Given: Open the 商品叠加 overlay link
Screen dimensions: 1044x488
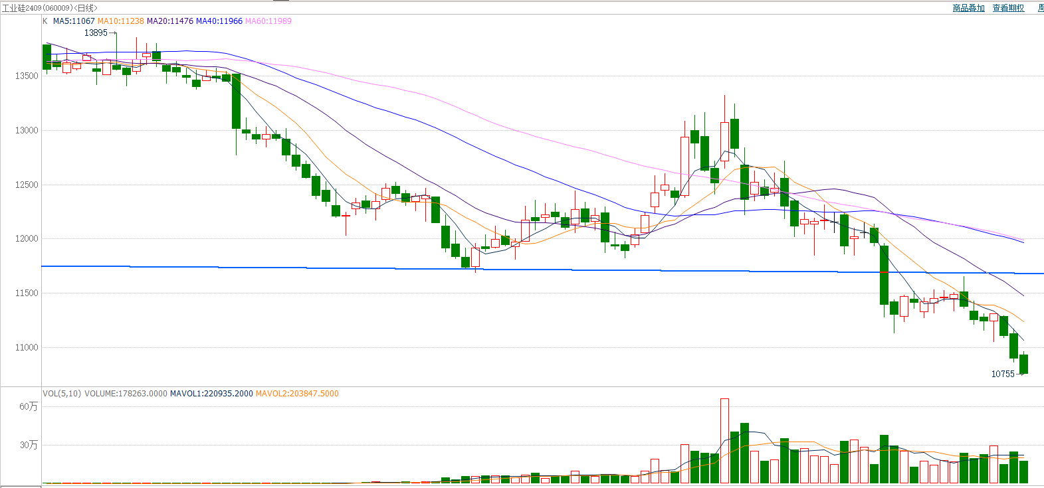Looking at the screenshot, I should pyautogui.click(x=968, y=8).
